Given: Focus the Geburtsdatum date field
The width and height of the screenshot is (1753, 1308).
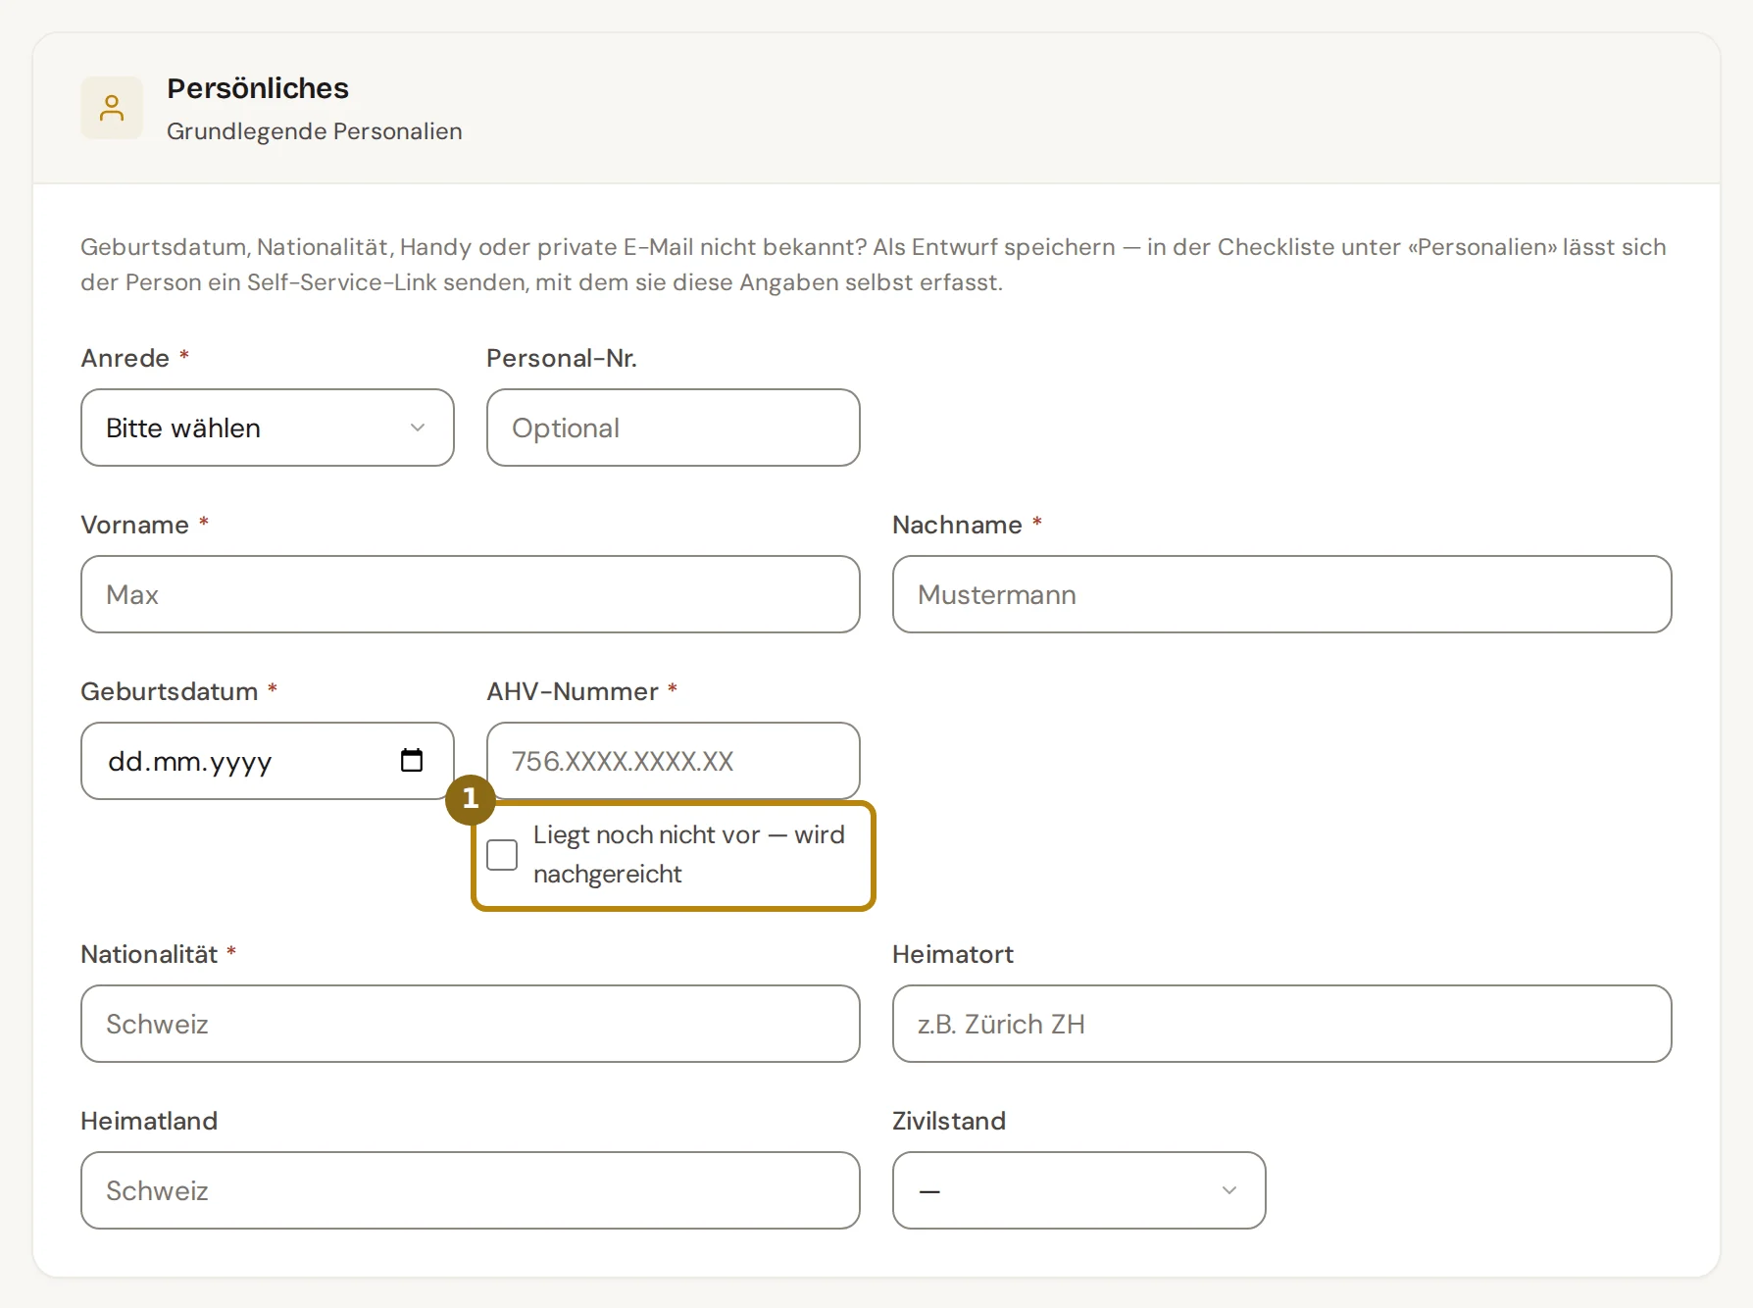Looking at the screenshot, I should click(268, 761).
